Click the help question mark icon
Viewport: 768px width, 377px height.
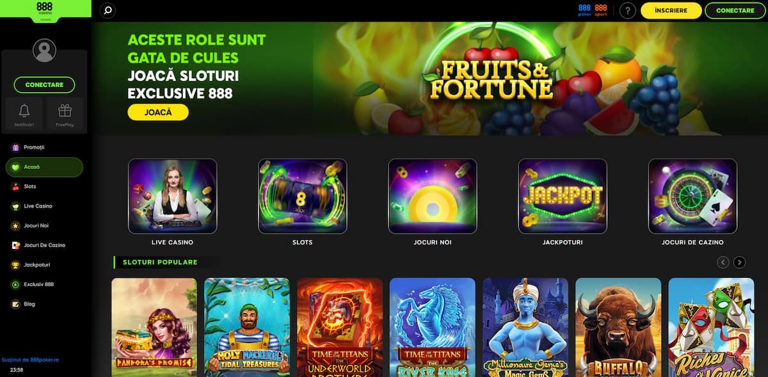coord(628,11)
